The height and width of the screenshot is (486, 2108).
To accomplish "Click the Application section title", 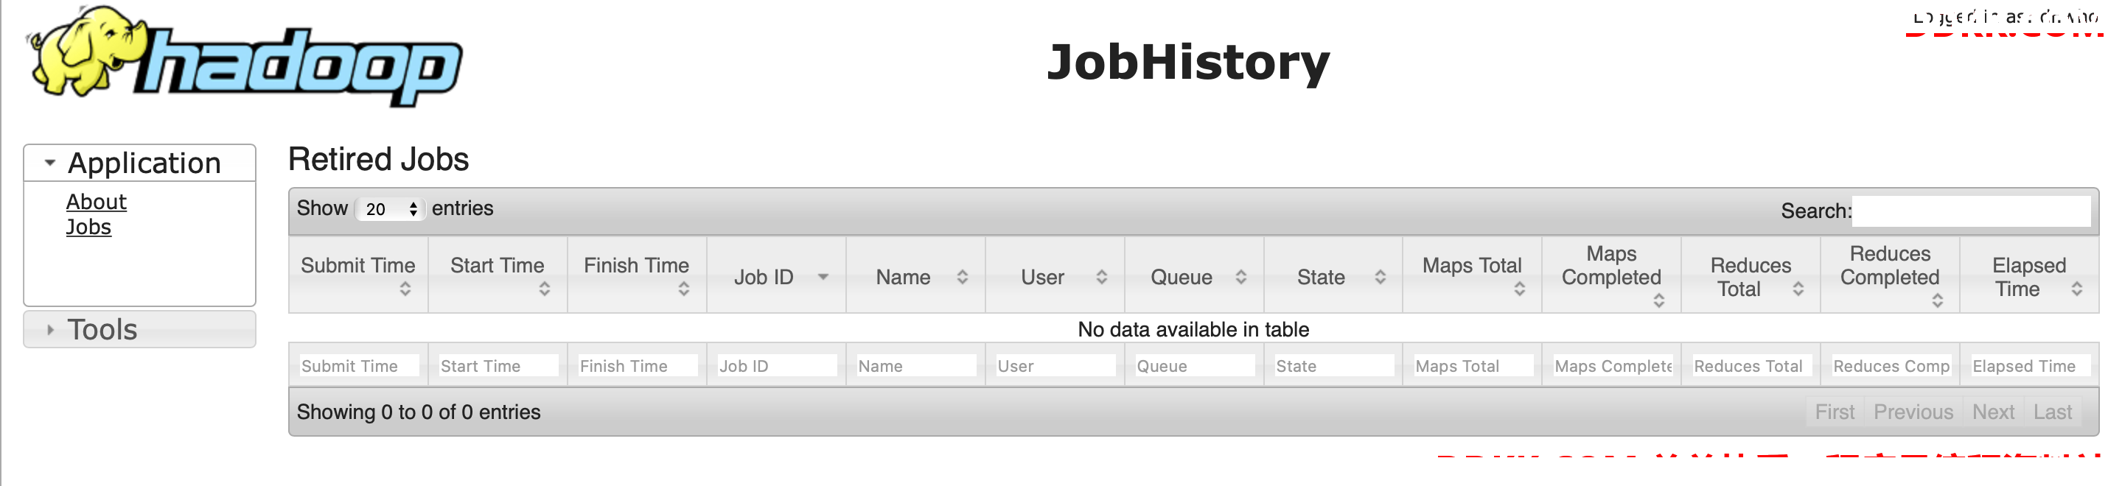I will [x=144, y=163].
